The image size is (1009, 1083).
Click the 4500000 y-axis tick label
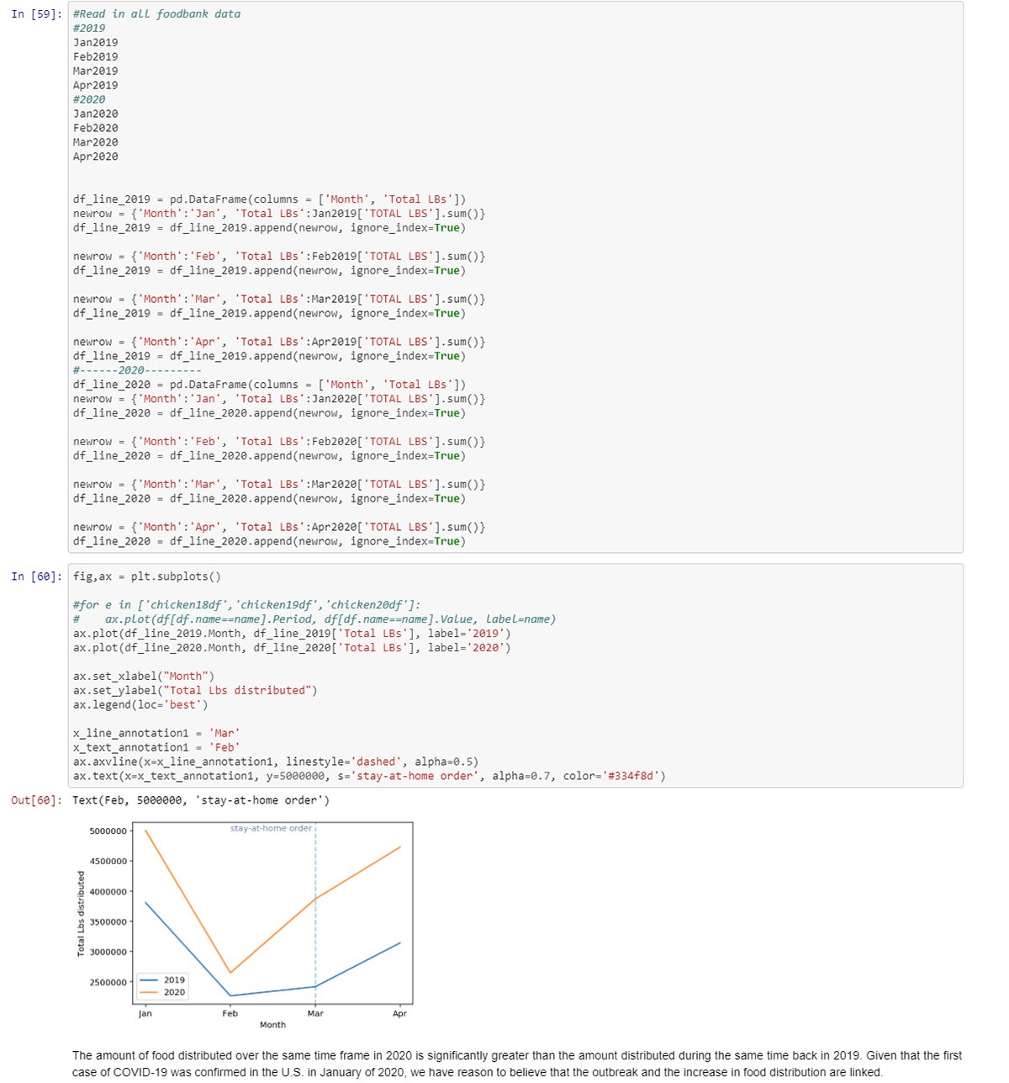(108, 862)
